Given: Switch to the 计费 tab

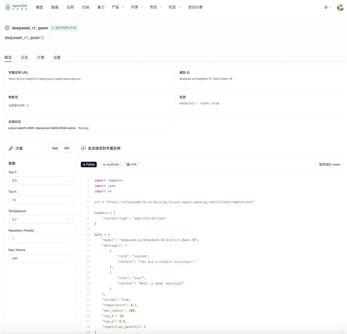Looking at the screenshot, I should [40, 57].
